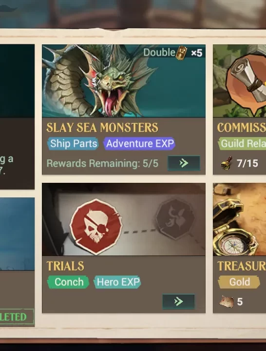Tap the x5 double count label
Screen dimensions: 266x351
(197, 53)
